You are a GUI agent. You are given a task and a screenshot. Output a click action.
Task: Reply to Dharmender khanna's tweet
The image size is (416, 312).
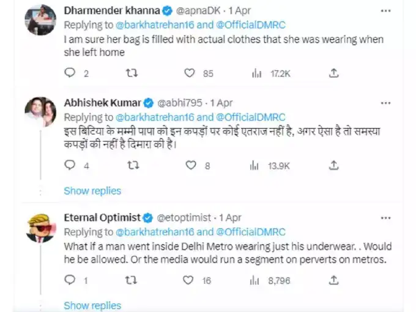coord(70,73)
